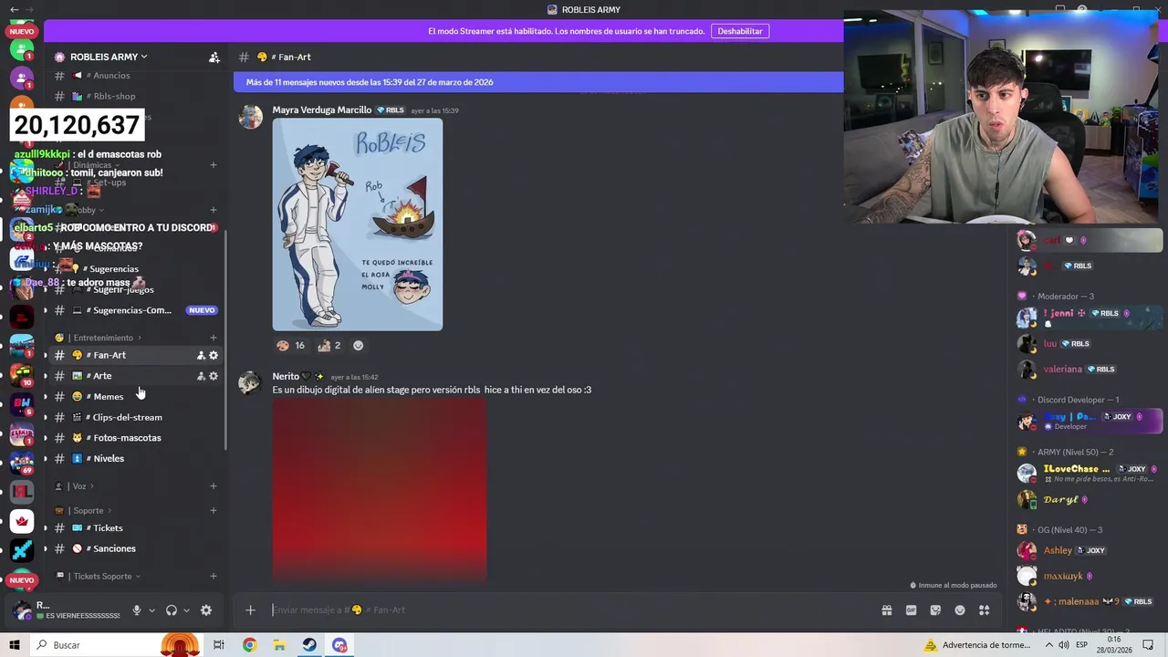Toggle headphones deafen in user panel

171,610
